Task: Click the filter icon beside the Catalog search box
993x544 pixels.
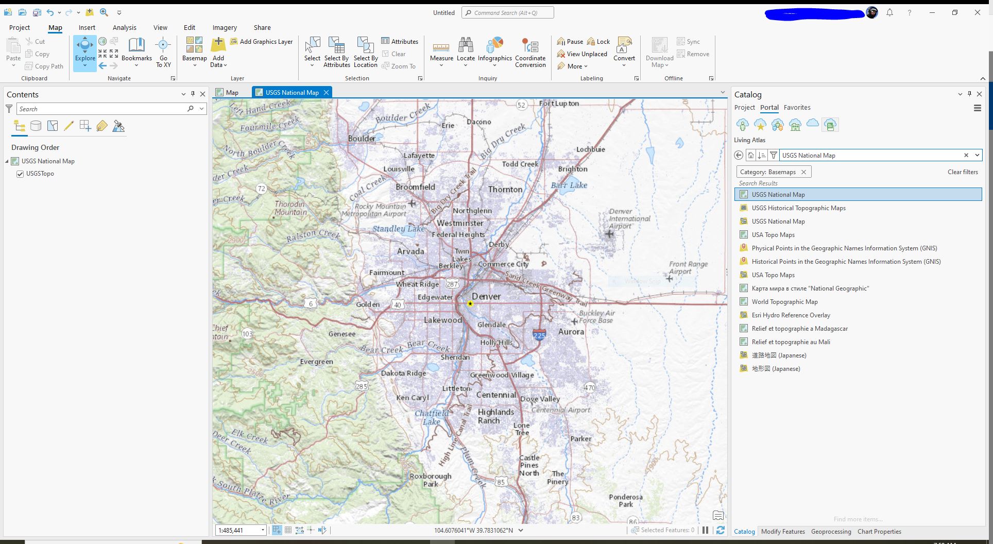Action: [x=774, y=155]
